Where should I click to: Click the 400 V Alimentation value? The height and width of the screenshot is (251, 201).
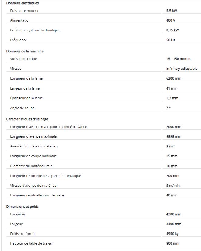[171, 20]
